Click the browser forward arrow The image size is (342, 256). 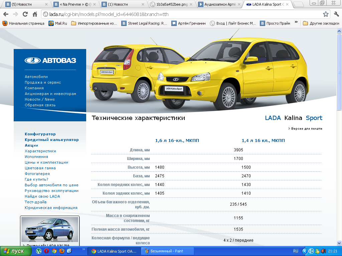[x=15, y=14]
